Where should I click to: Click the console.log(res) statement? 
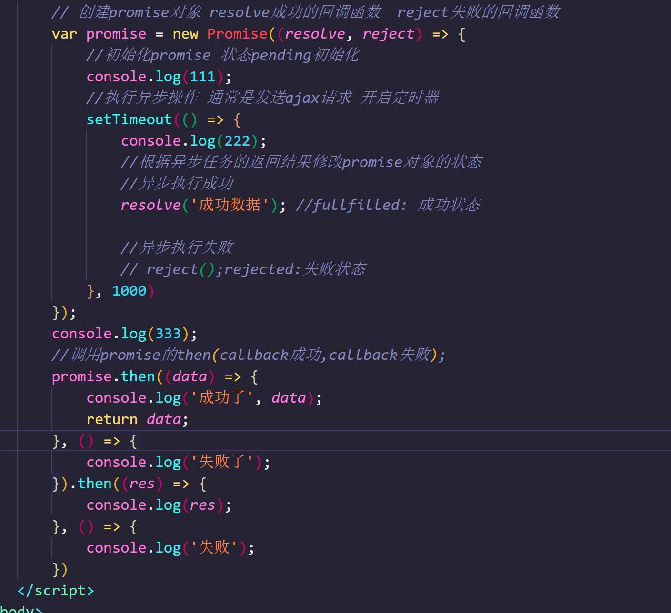tap(159, 505)
